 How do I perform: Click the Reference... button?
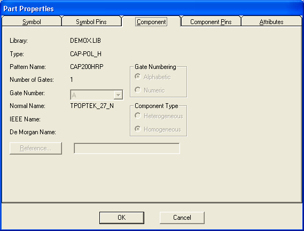pos(36,148)
